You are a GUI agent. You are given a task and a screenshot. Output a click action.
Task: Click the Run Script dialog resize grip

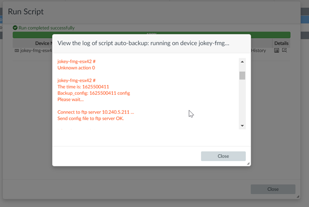tap(298, 197)
